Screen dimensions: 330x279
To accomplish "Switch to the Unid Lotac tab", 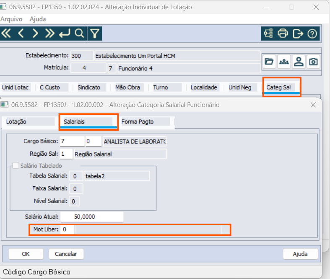I will (16, 87).
